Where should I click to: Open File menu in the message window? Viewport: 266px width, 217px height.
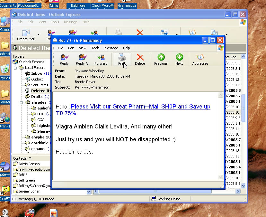coord(60,48)
